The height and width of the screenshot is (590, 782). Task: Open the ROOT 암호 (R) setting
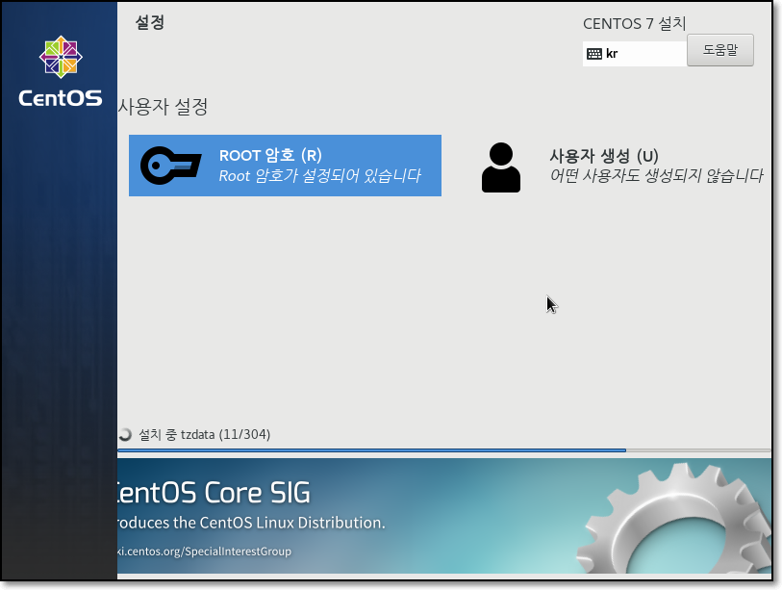point(285,166)
